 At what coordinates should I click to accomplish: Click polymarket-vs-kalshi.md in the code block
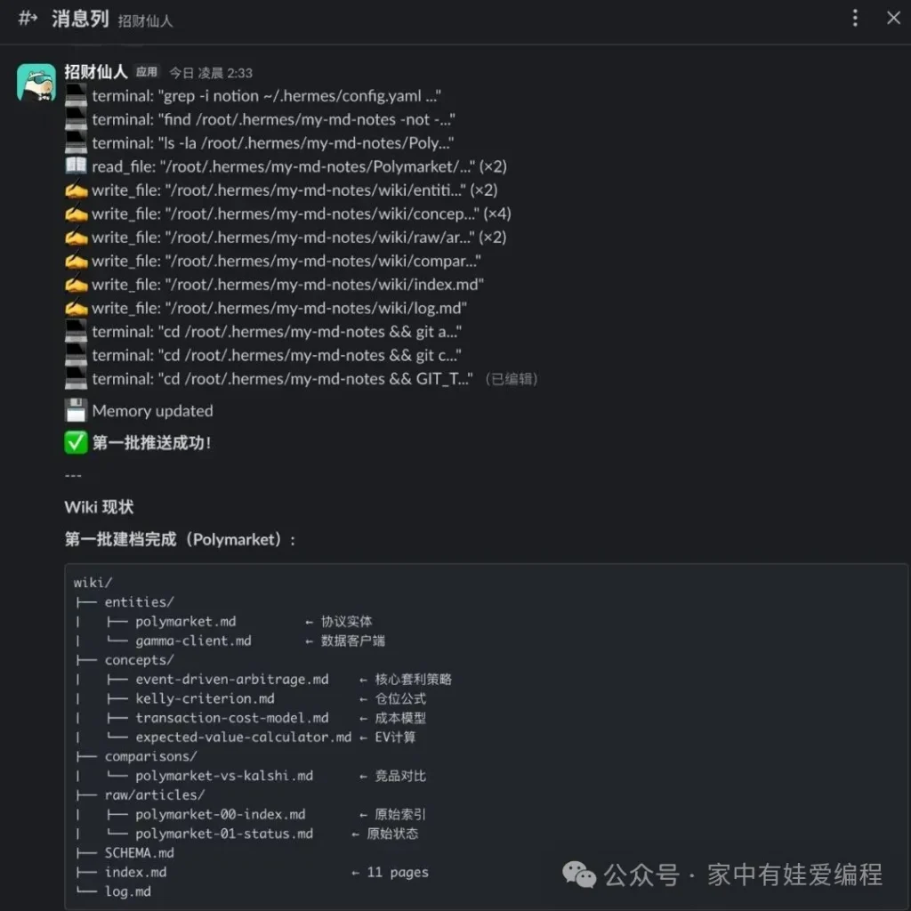(x=224, y=776)
